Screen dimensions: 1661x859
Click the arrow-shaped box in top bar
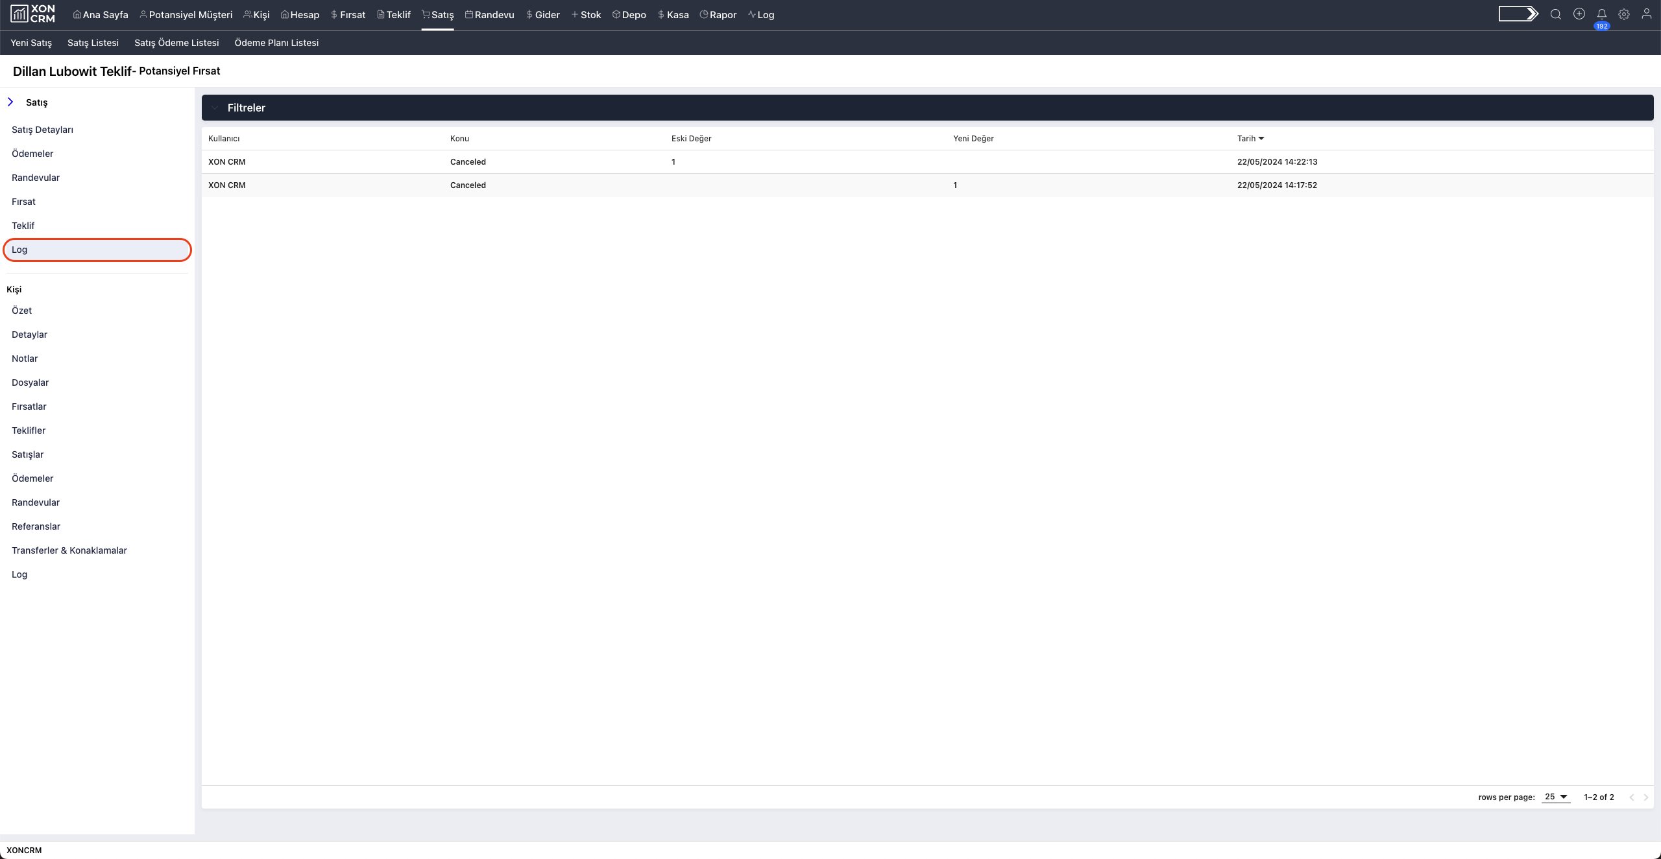click(x=1518, y=14)
